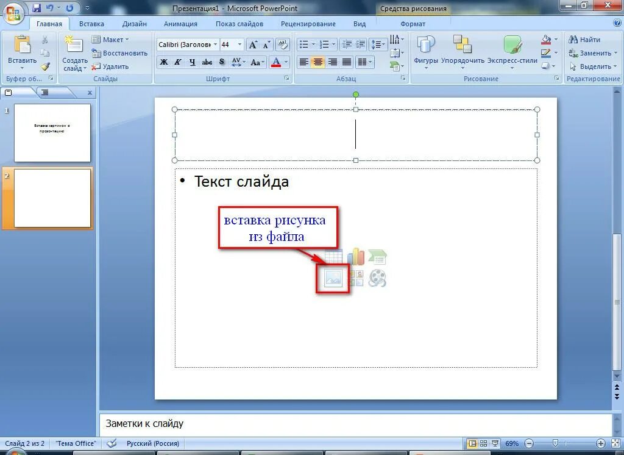Screen dimensions: 624x455
Task: Click Восстановить to reset slide
Action: click(119, 53)
